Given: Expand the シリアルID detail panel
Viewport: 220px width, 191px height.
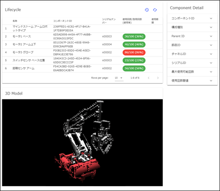Looking at the screenshot, I should (192, 63).
